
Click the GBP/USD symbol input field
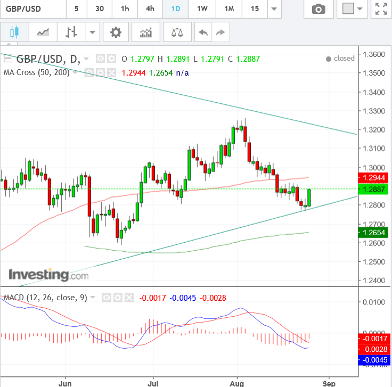(x=32, y=9)
